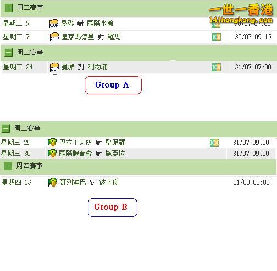The width and height of the screenshot is (277, 271).
Task: Click kickoff time 30/07 09:15
Action: click(253, 37)
